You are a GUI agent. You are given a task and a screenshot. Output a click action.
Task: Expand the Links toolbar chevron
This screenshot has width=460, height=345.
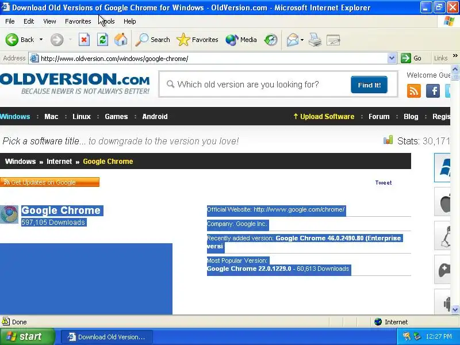455,55
